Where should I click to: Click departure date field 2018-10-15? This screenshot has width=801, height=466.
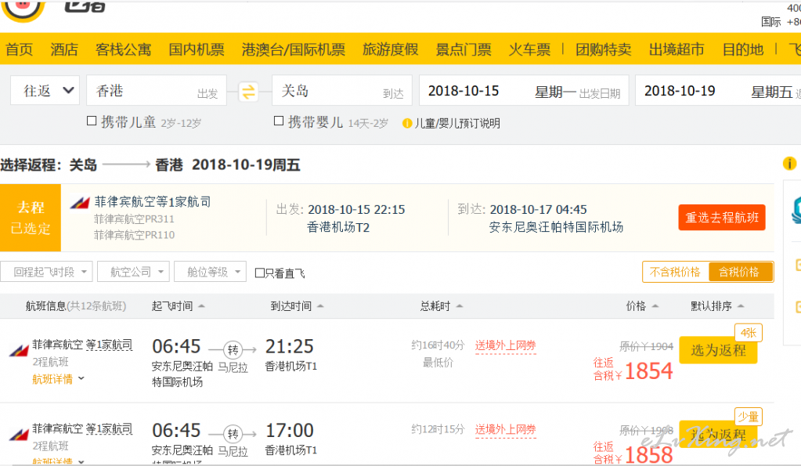(x=524, y=90)
